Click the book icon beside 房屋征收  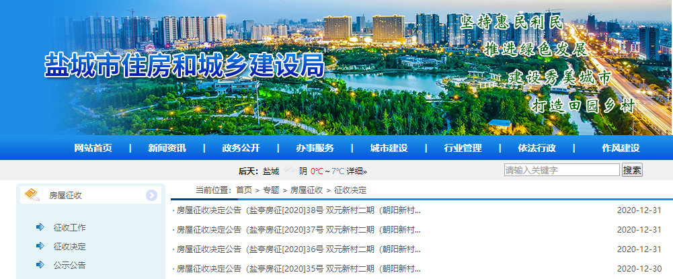pos(32,195)
